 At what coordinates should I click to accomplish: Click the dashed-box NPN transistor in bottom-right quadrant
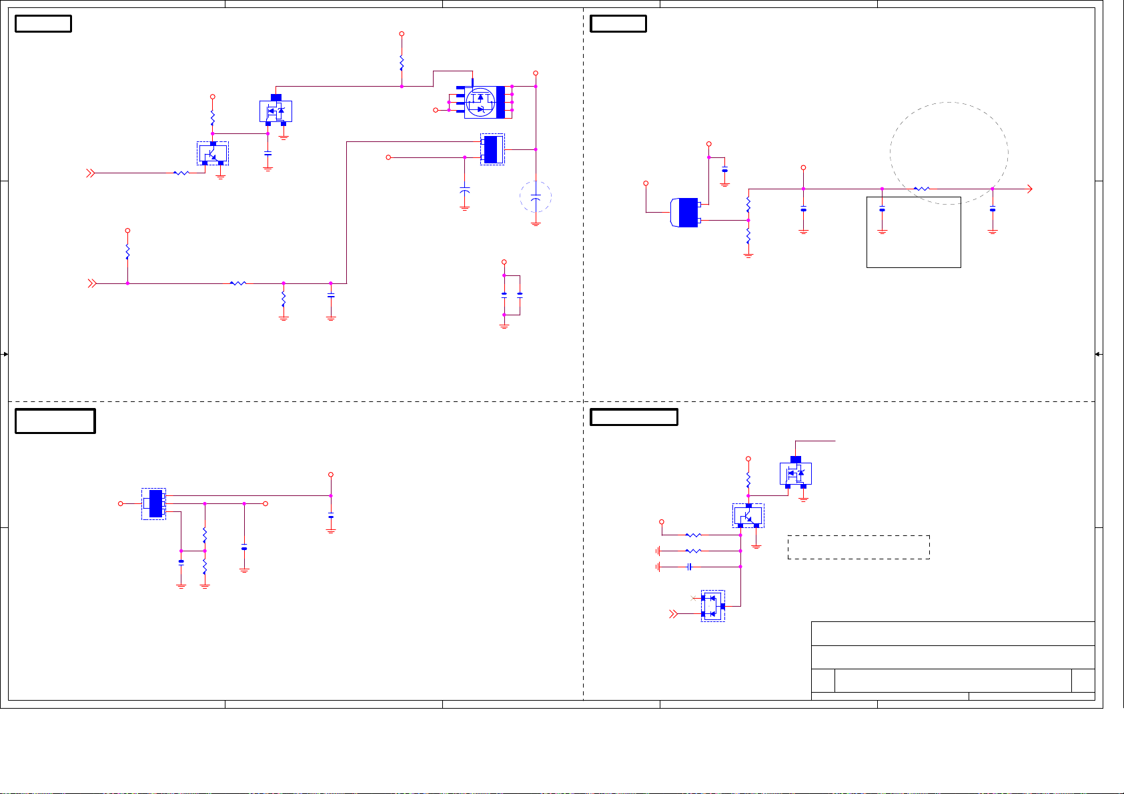click(x=748, y=515)
